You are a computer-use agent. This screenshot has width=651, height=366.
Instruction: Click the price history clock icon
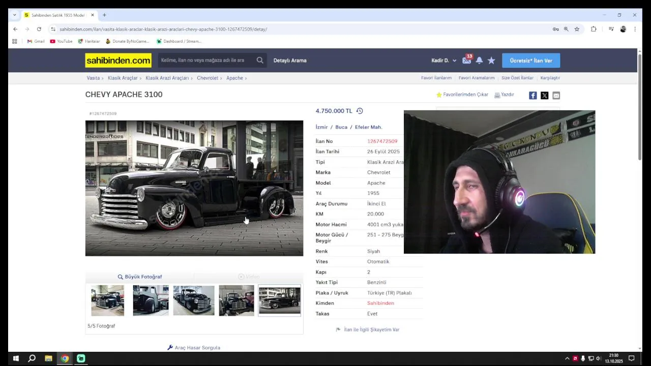(x=360, y=111)
